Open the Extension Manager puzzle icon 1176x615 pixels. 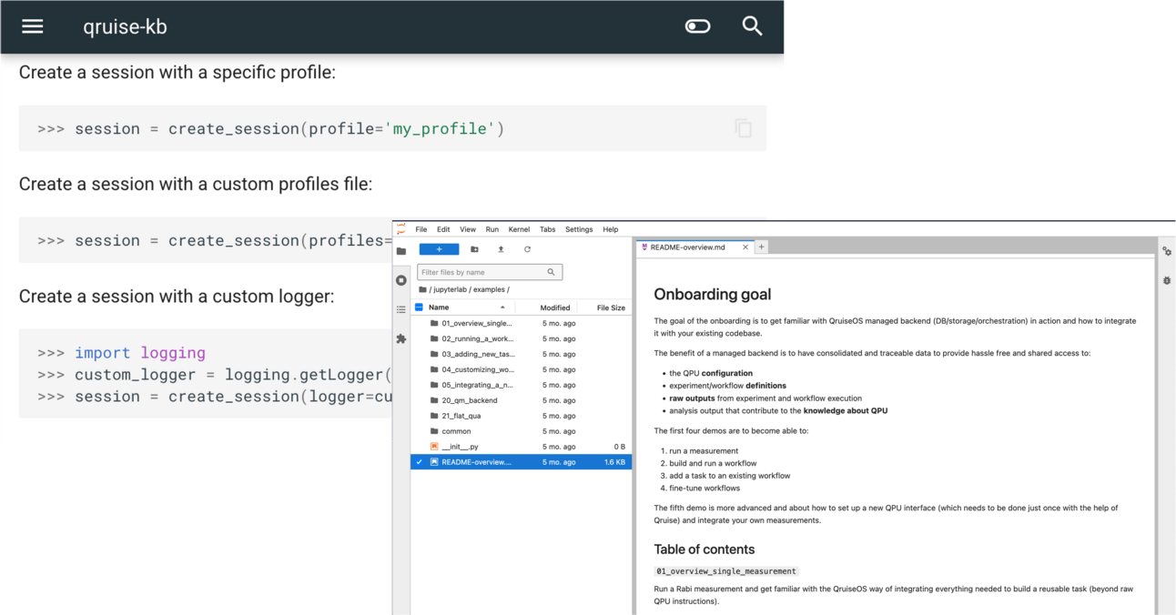click(401, 338)
